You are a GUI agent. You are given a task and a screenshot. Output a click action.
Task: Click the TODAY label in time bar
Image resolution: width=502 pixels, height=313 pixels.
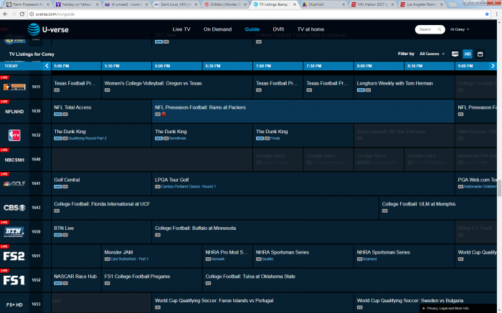click(11, 66)
